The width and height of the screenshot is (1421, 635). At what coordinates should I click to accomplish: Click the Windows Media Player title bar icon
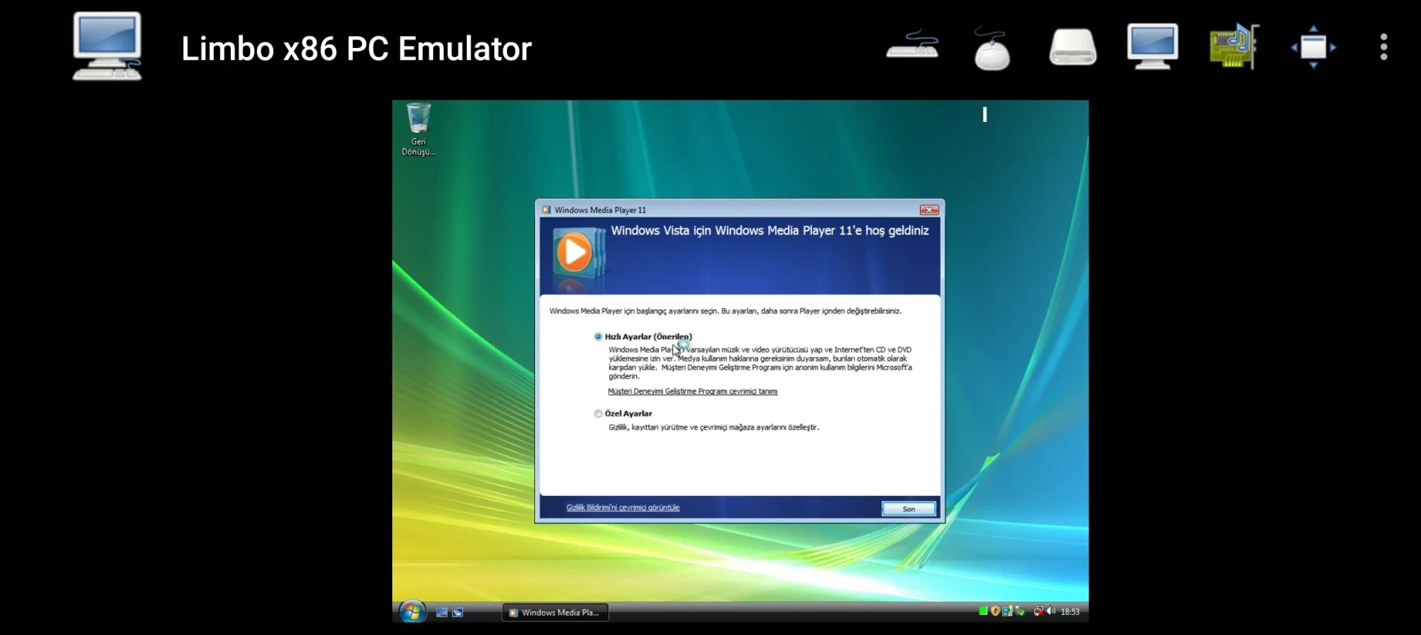(x=546, y=210)
